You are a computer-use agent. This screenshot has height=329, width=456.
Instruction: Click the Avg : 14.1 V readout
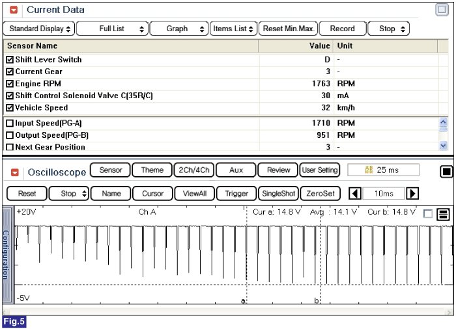tap(334, 212)
